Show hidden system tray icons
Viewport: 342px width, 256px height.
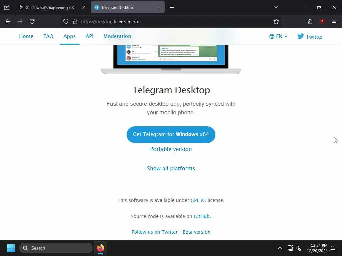click(x=280, y=248)
